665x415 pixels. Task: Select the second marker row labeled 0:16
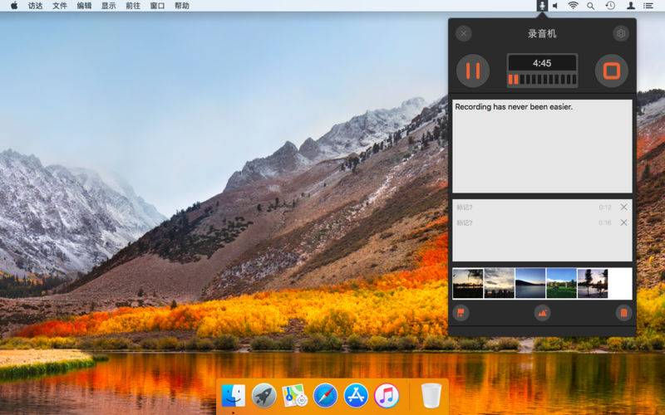542,222
